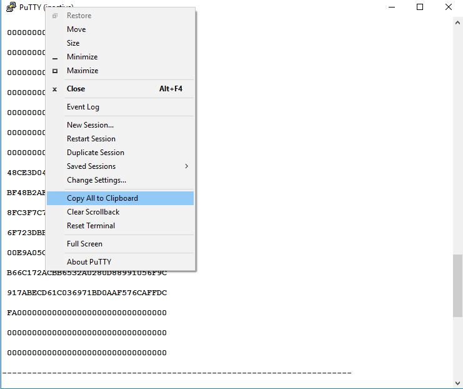Click the vertical scrollbar thumb
This screenshot has height=389, width=463.
point(457,285)
